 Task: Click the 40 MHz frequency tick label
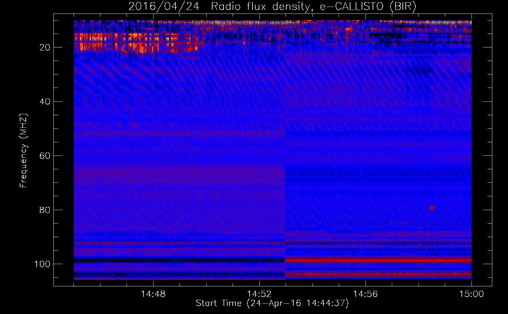tap(45, 102)
